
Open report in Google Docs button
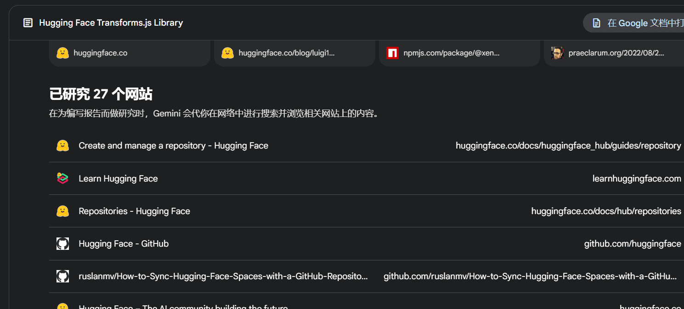point(633,23)
